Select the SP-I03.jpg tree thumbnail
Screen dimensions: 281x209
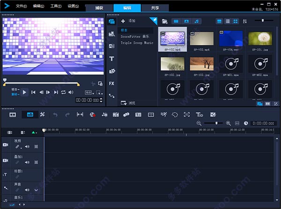(x=202, y=65)
